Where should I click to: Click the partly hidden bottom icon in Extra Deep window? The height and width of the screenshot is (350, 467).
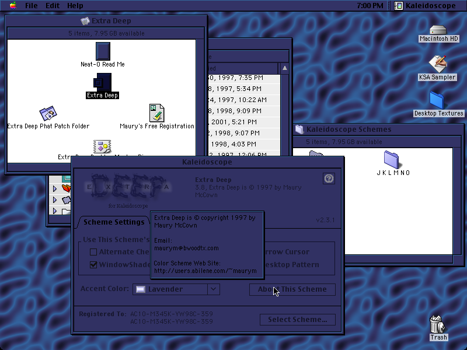102,148
